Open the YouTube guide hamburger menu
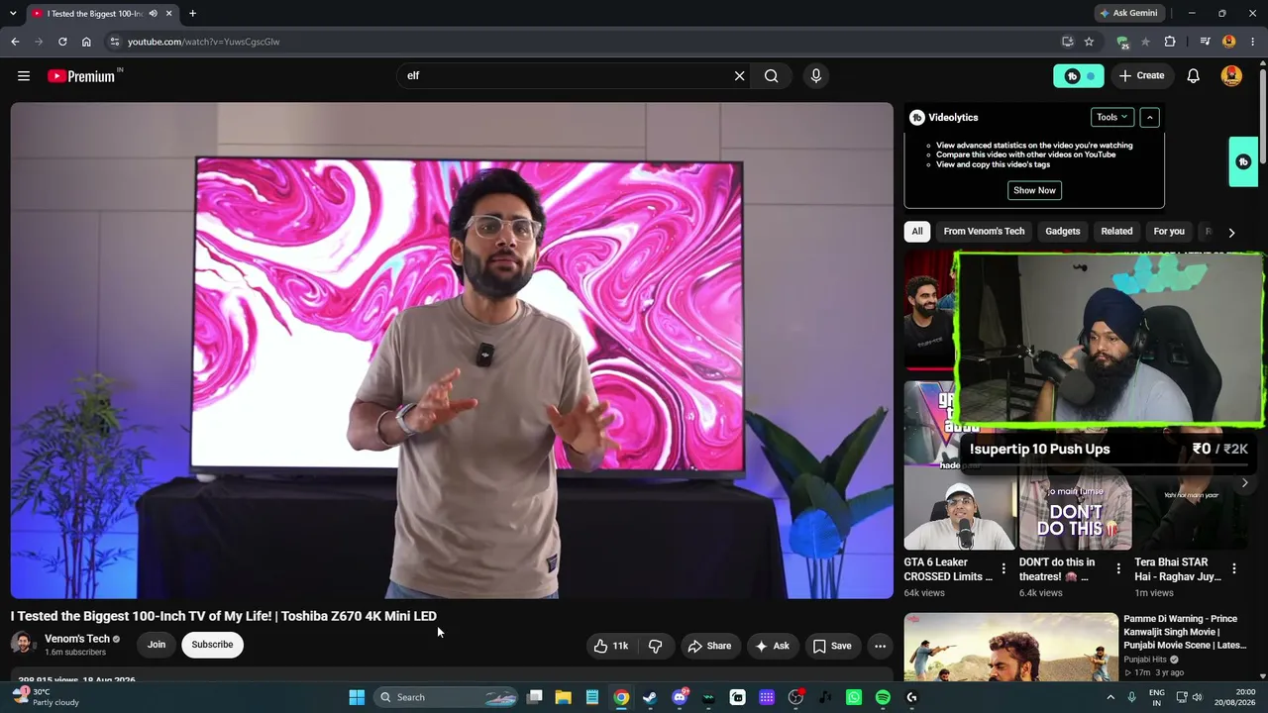 pos(24,76)
